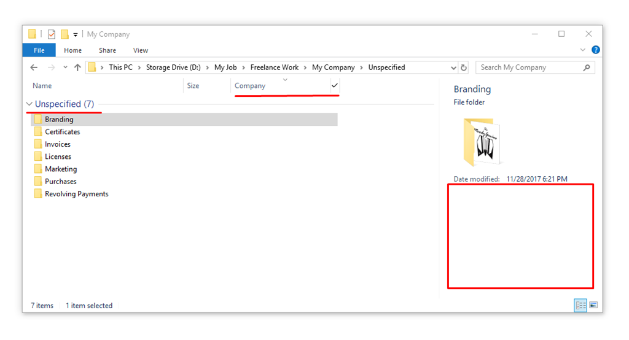Open the address bar history dropdown
This screenshot has height=340, width=629.
[453, 68]
